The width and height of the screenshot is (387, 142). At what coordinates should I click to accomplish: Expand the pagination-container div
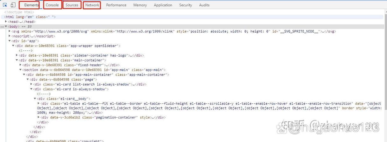coord(39,117)
